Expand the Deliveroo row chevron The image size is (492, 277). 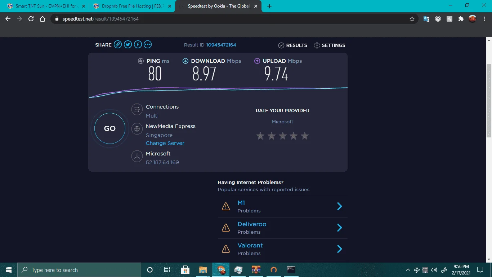339,228
